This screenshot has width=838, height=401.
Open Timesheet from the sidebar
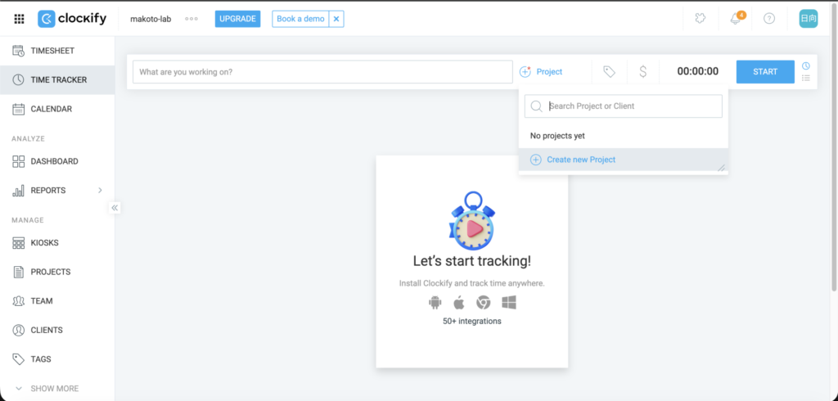pos(52,51)
